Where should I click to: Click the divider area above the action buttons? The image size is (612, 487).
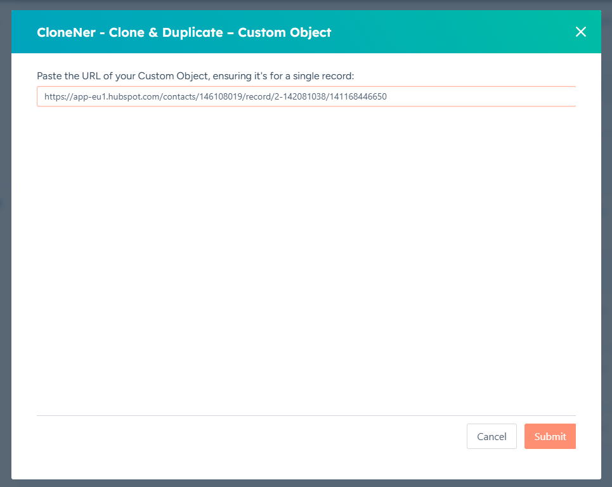[306, 415]
